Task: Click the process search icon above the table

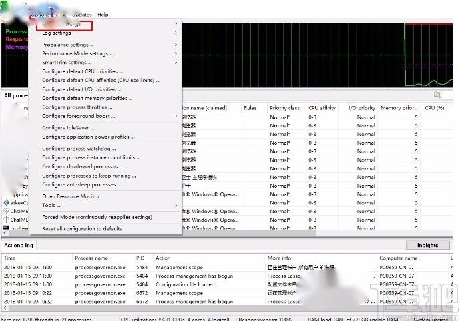Action: pos(437,95)
